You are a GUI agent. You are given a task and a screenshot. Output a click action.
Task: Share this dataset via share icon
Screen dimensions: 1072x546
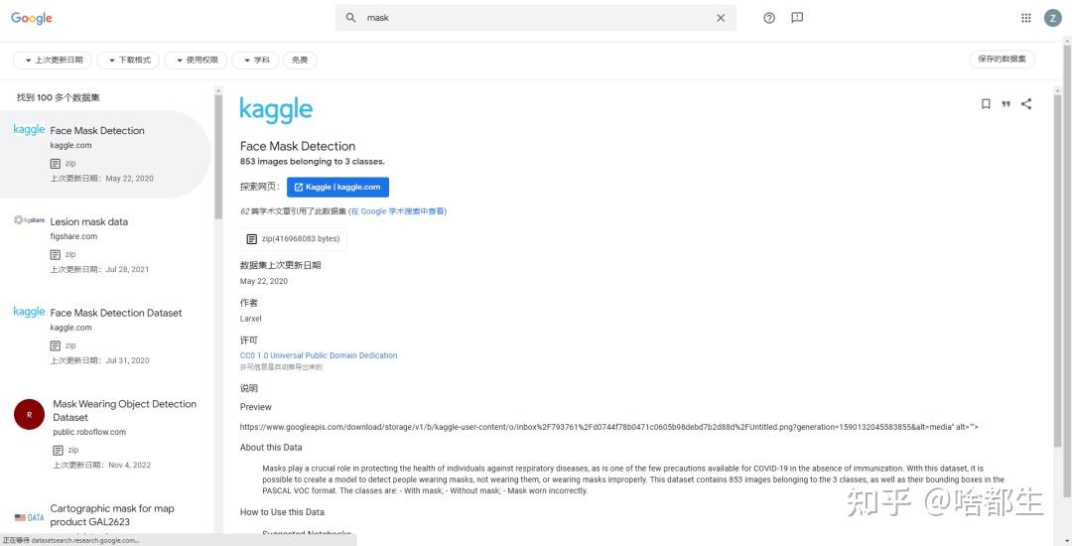pyautogui.click(x=1026, y=104)
